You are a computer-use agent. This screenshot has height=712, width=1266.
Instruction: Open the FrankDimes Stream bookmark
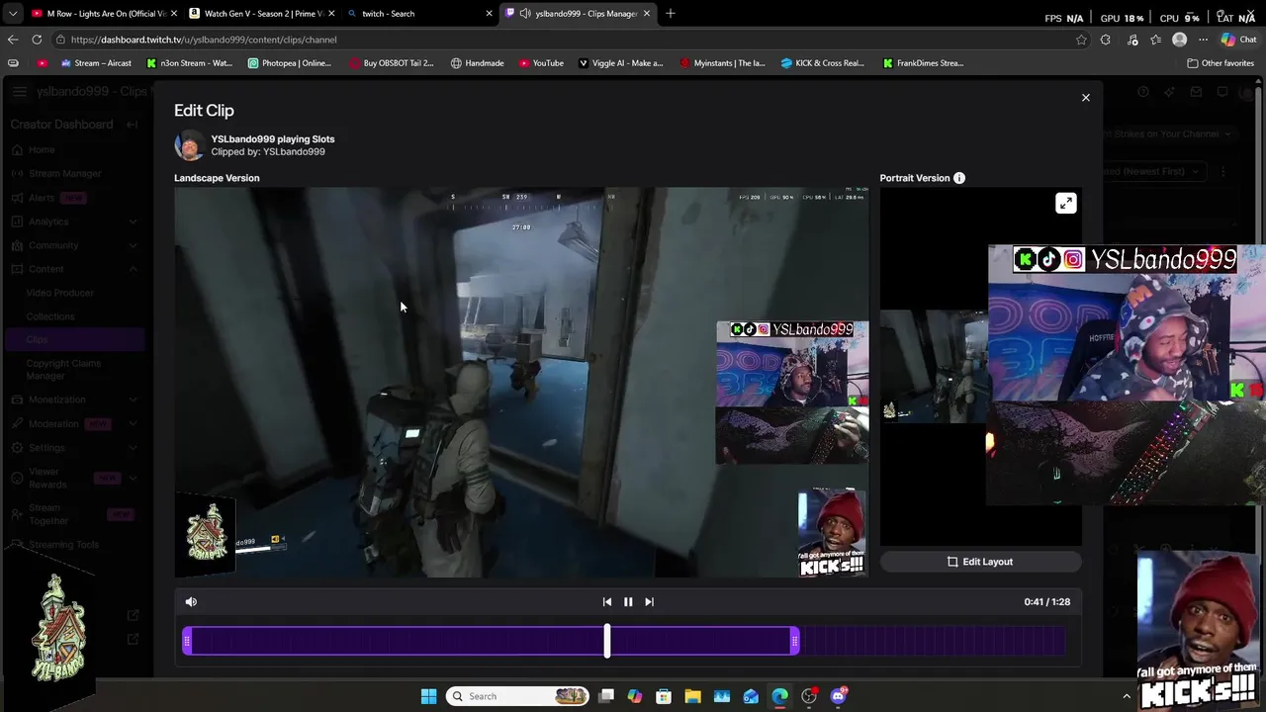point(923,63)
